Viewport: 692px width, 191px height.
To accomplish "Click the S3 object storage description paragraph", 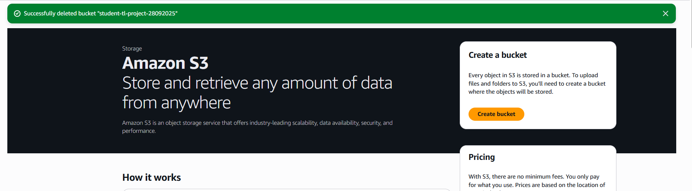I will click(x=257, y=123).
